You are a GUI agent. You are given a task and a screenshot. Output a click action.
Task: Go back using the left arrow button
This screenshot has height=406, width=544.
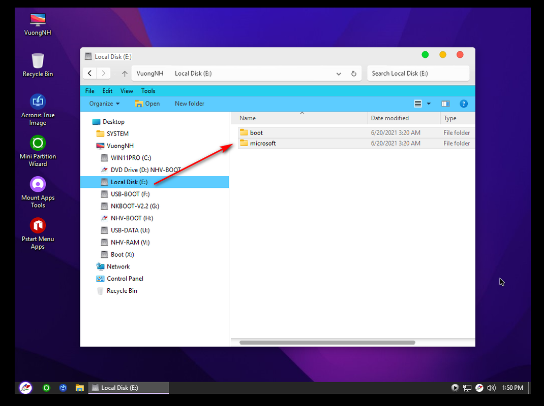click(x=90, y=73)
